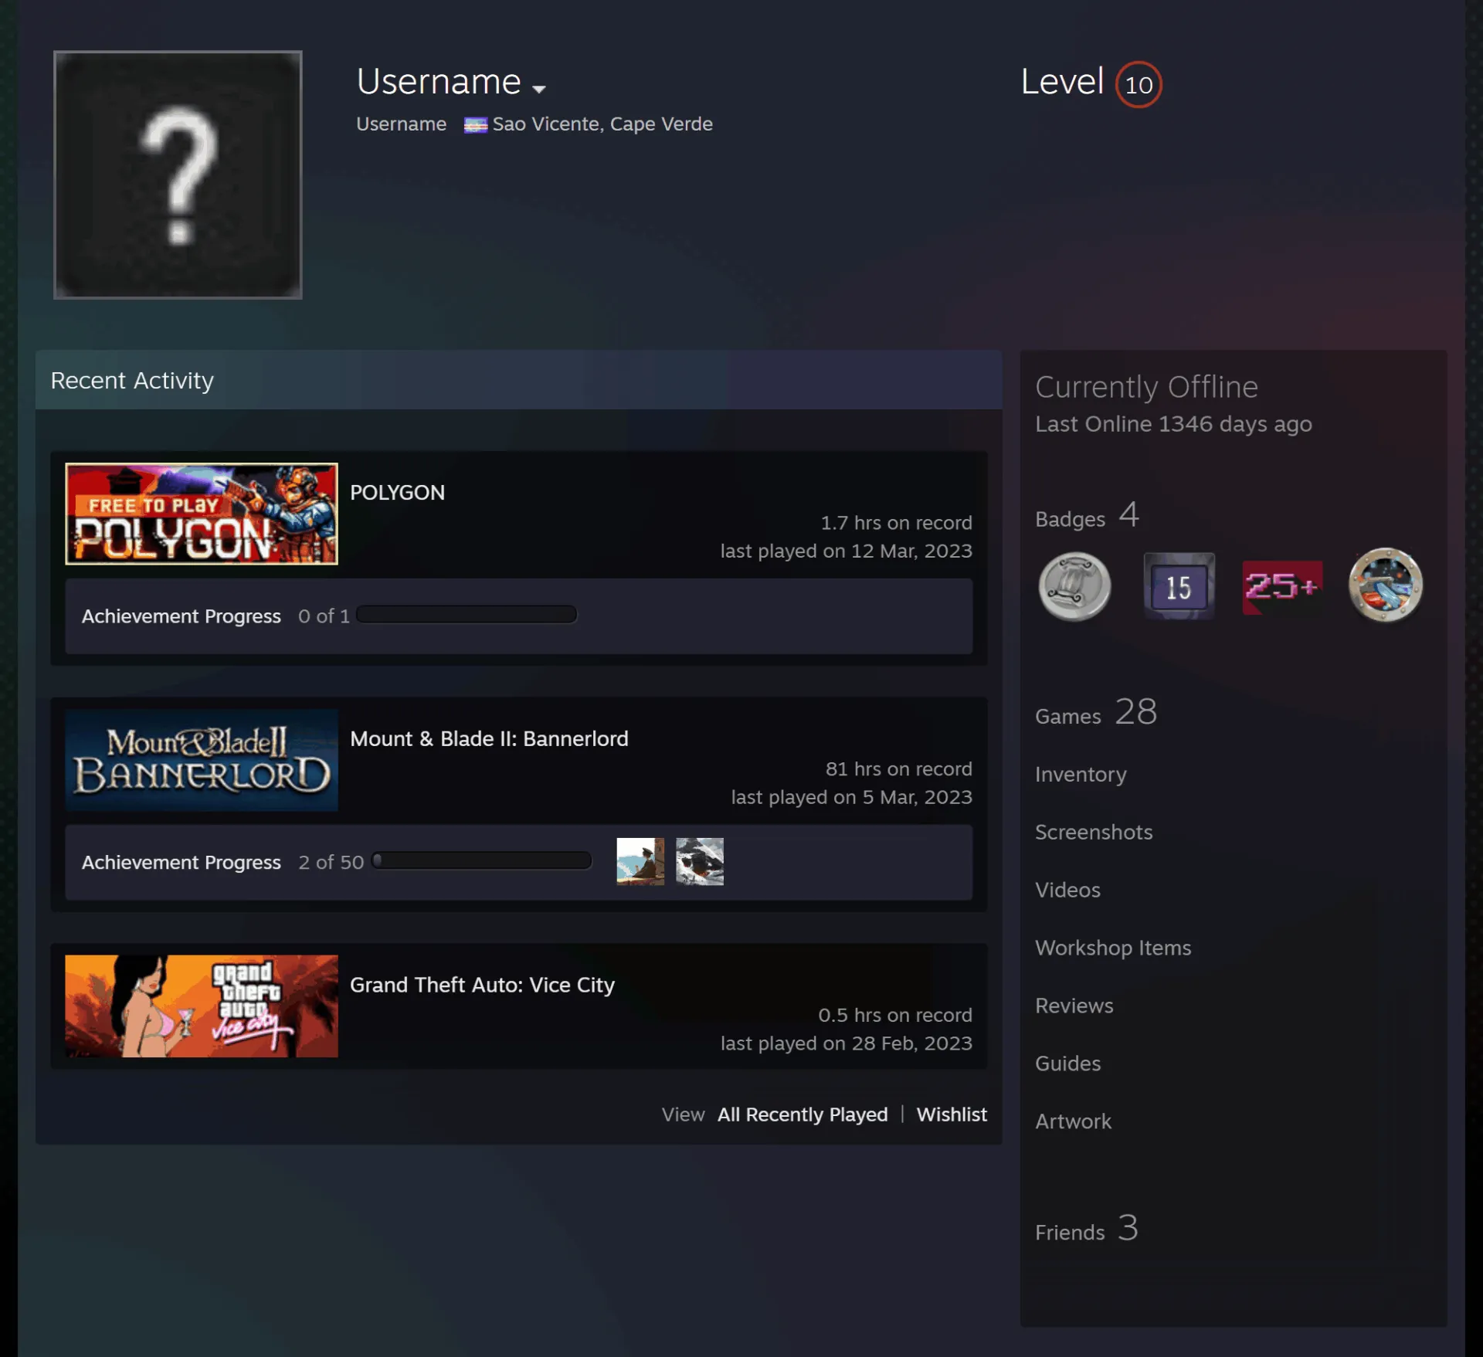Click 'last played on 28 Feb, 2023' text
Viewport: 1483px width, 1357px height.
pos(847,1043)
